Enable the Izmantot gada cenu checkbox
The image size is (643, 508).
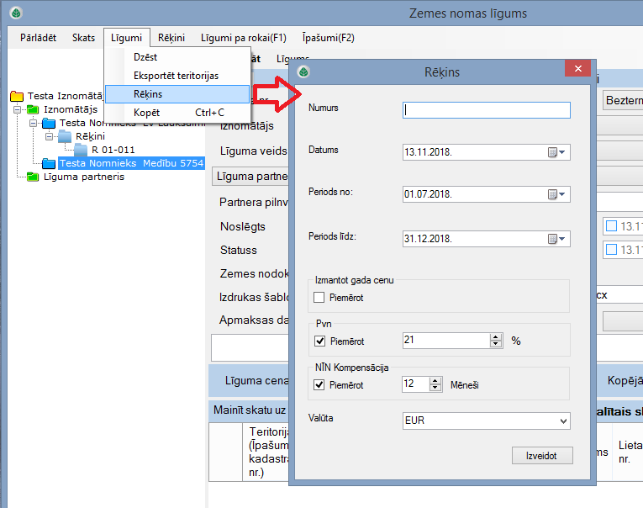(319, 298)
